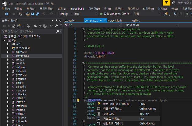The height and width of the screenshot is (126, 192).
Task: Choose 선언으로 이동(A) from context menu
Action: tap(128, 124)
